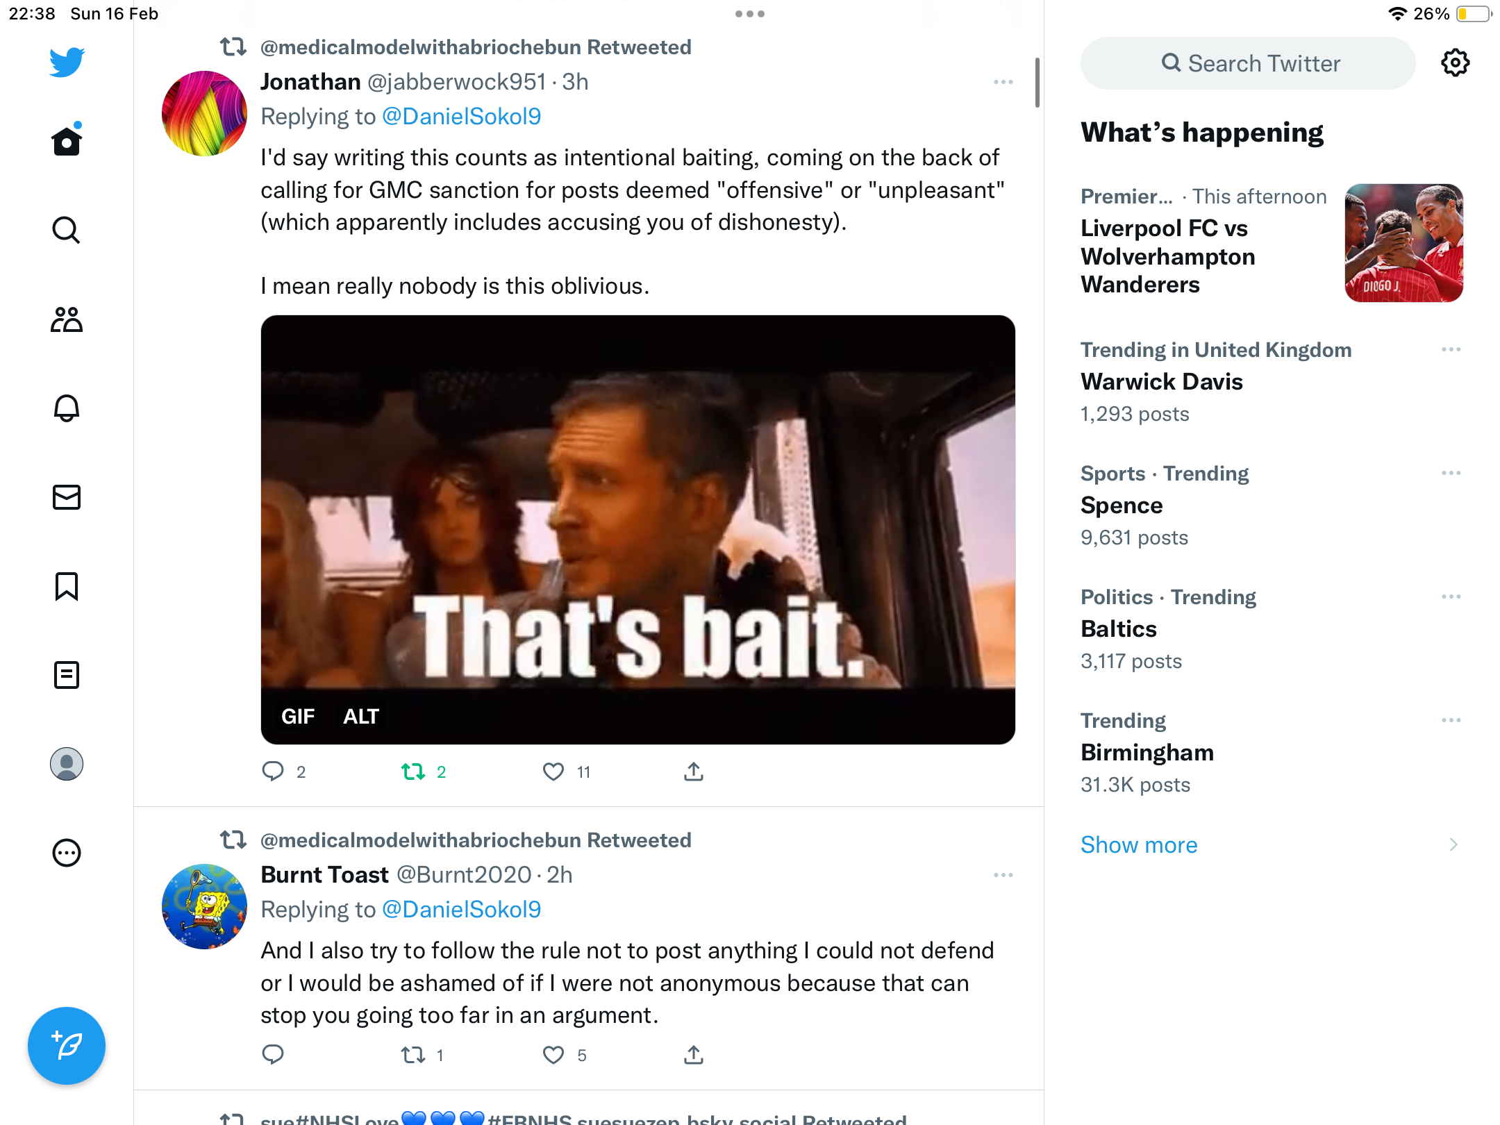The width and height of the screenshot is (1500, 1125).
Task: View ALT description on the GIF
Action: point(361,716)
